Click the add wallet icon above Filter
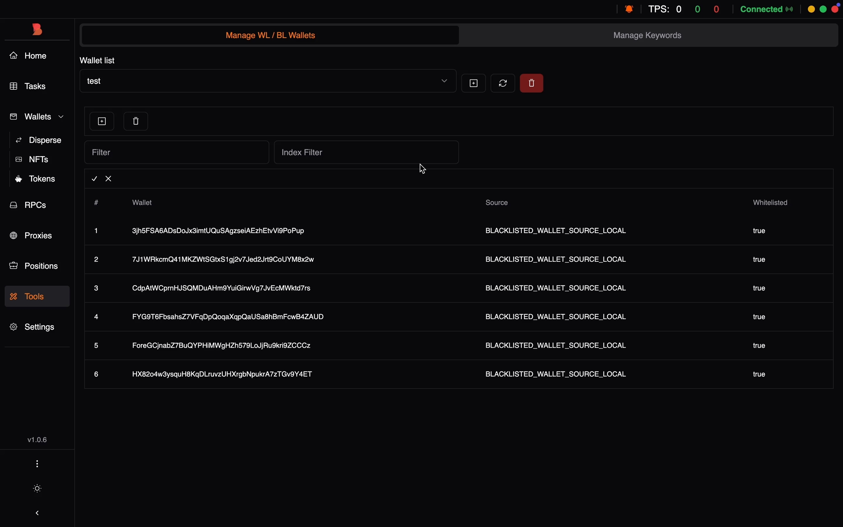Image resolution: width=843 pixels, height=527 pixels. (x=102, y=121)
